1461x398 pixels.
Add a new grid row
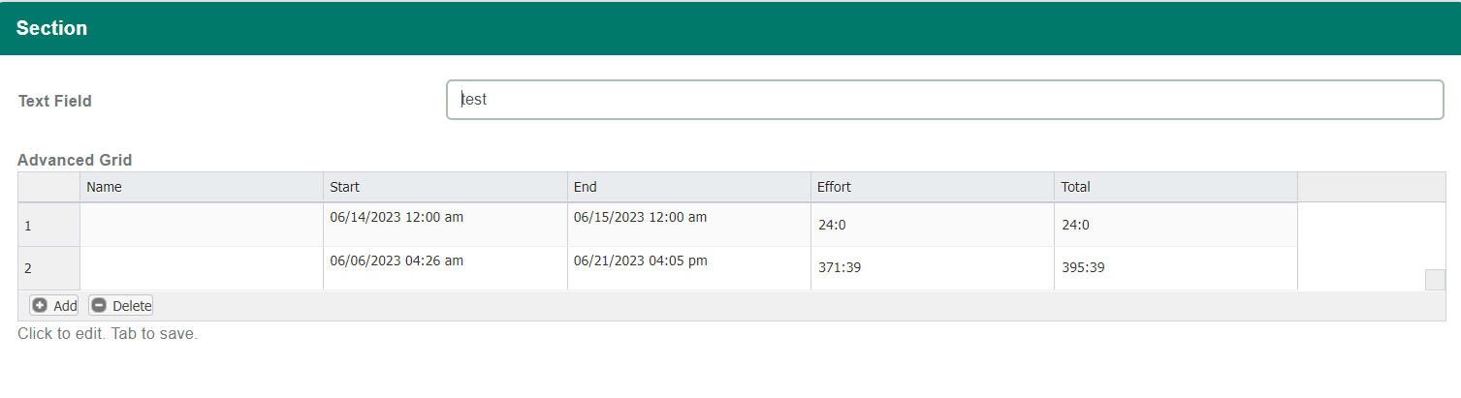54,305
